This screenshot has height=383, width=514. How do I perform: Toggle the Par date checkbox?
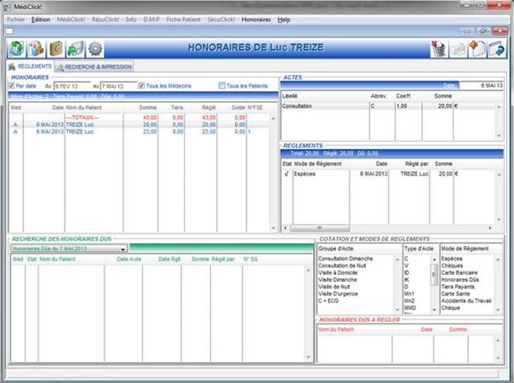tap(11, 86)
